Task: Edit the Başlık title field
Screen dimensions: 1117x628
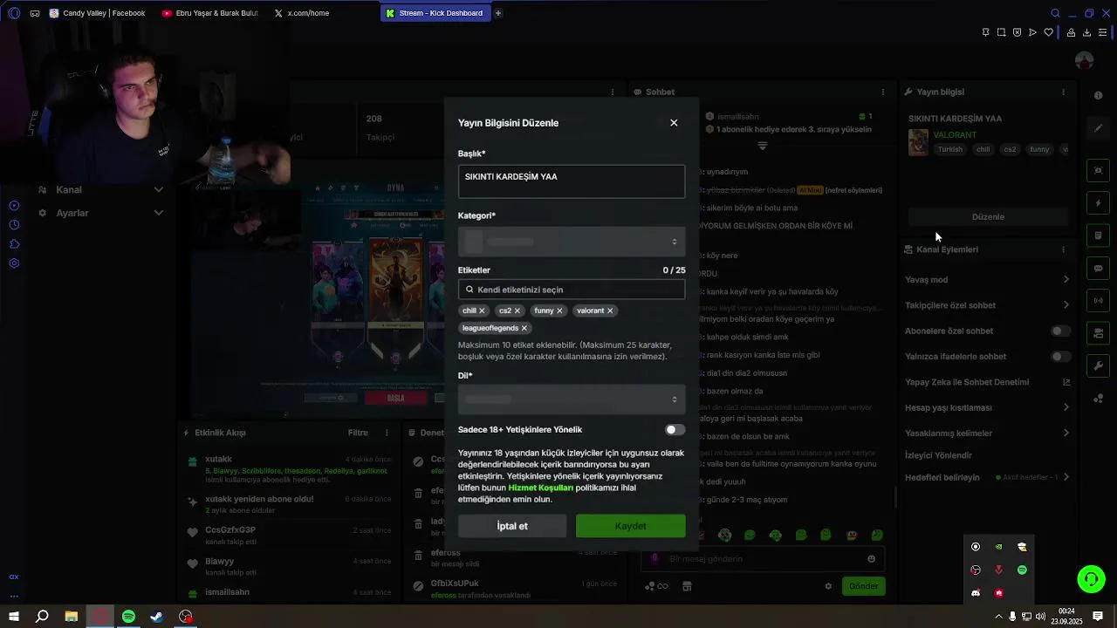Action: 572,181
